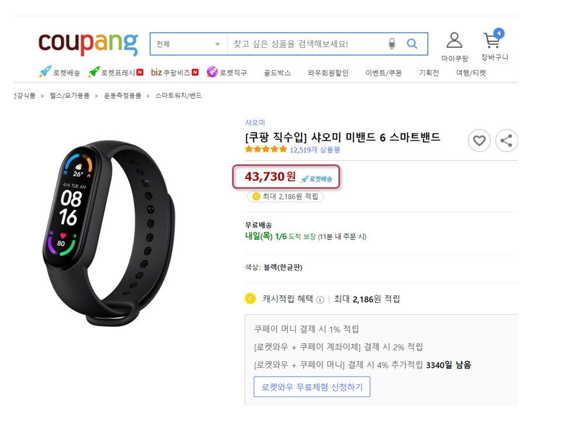561x421 pixels.
Task: Click 로켓와우 무료체험 신청하기 button
Action: 312,387
